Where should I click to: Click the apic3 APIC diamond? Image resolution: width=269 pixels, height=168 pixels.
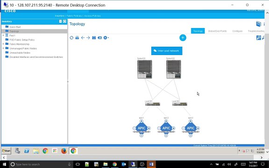coord(191,128)
